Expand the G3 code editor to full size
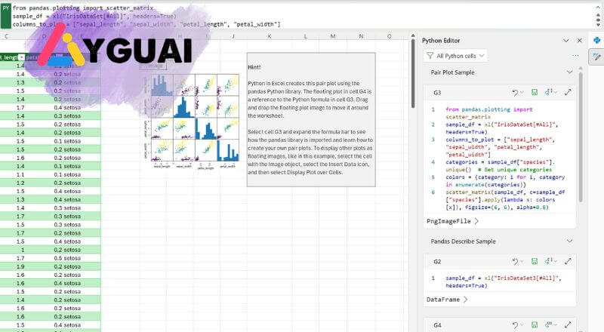The image size is (604, 332). [568, 93]
